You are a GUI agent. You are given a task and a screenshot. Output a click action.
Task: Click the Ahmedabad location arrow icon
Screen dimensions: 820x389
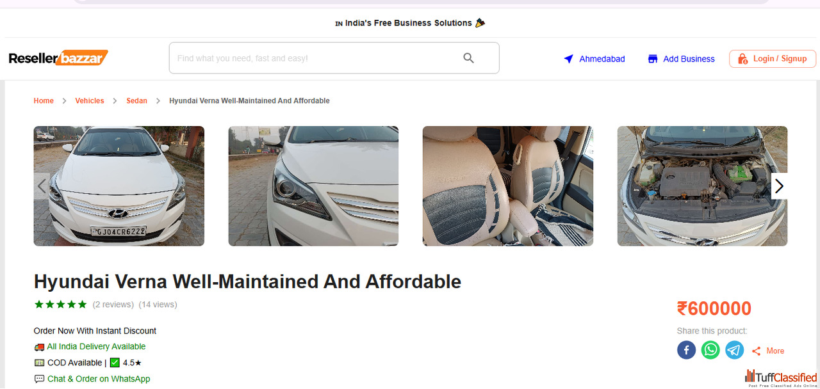(x=568, y=59)
